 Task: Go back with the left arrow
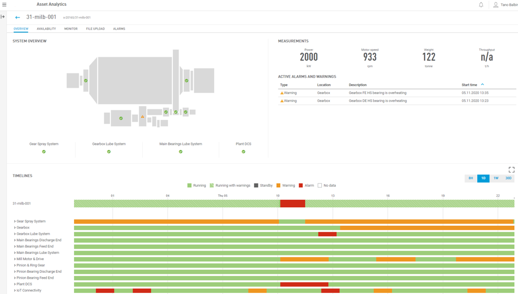pyautogui.click(x=17, y=17)
